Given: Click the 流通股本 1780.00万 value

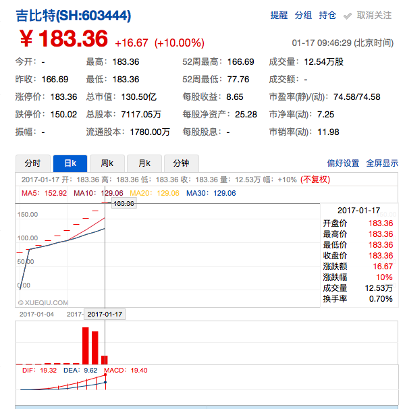Looking at the screenshot, I should [150, 132].
